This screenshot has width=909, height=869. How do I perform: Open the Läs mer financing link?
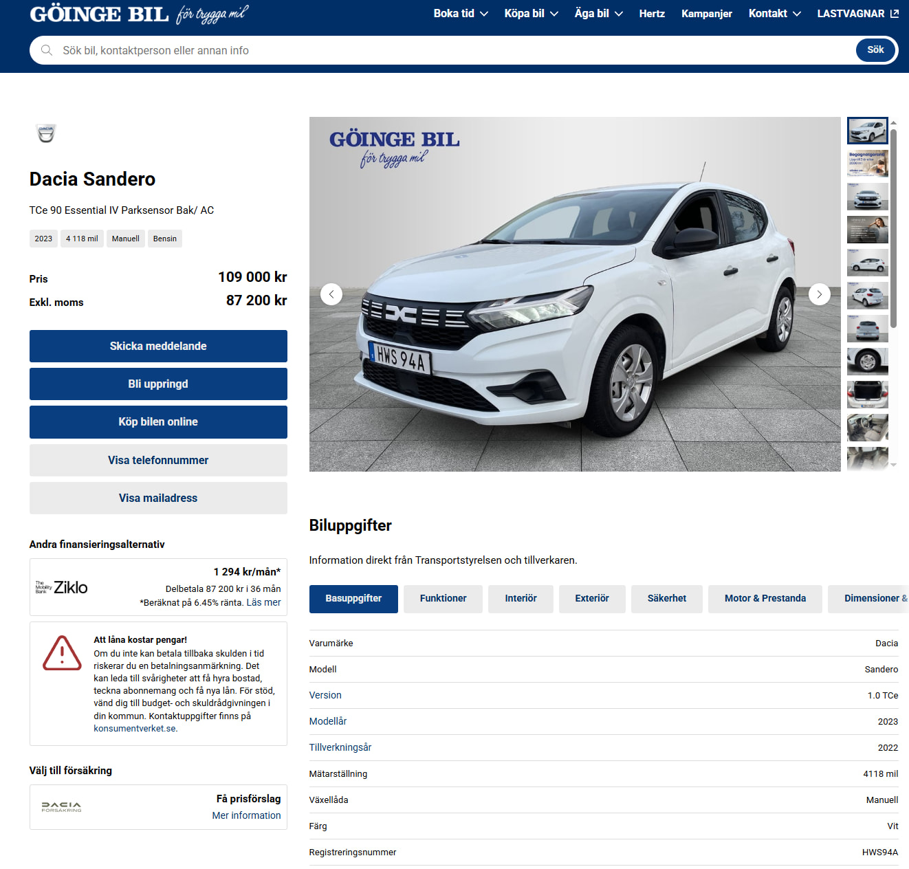263,603
